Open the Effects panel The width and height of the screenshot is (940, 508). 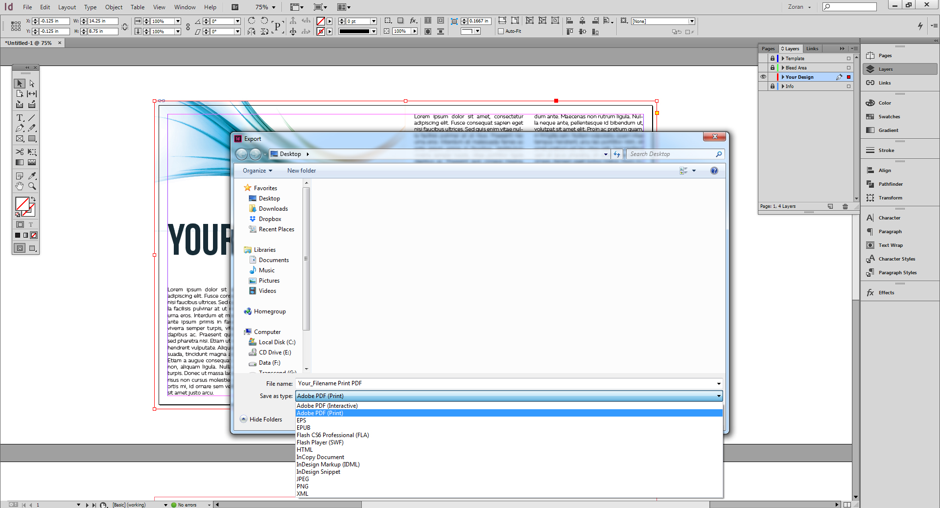885,292
